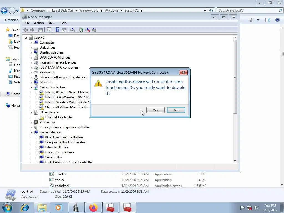Click the Back arrow in Device Manager toolbar

click(x=26, y=30)
